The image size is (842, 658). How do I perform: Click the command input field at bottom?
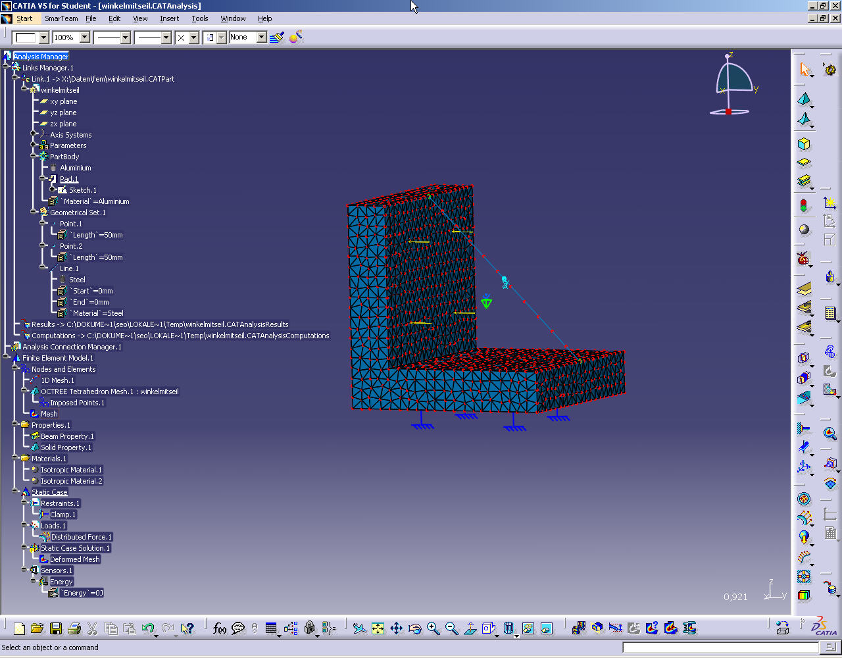[720, 647]
